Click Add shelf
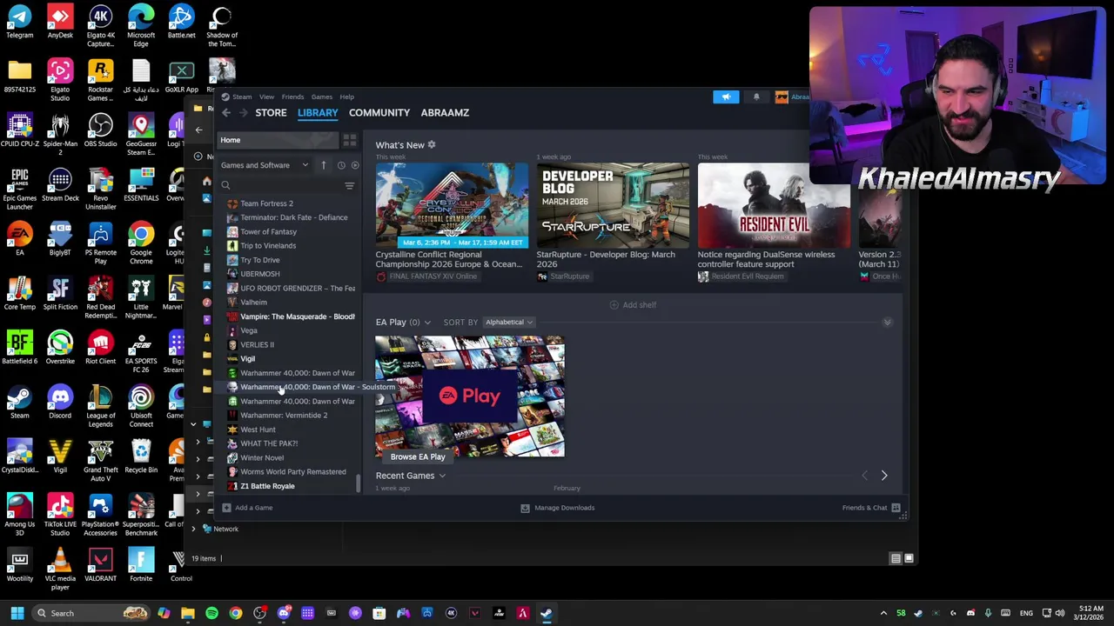This screenshot has width=1114, height=626. pos(633,305)
